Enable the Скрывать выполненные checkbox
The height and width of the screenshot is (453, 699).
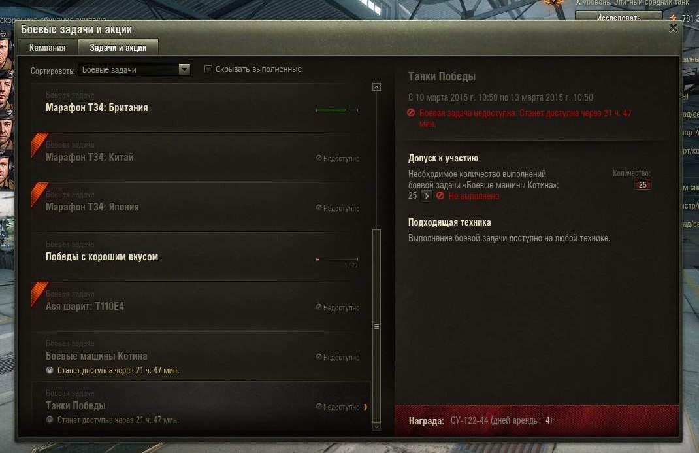(208, 69)
